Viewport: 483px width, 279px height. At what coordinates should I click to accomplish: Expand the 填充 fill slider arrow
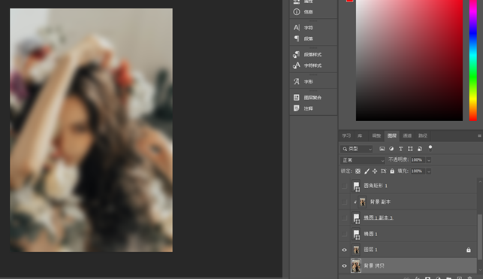pos(428,171)
